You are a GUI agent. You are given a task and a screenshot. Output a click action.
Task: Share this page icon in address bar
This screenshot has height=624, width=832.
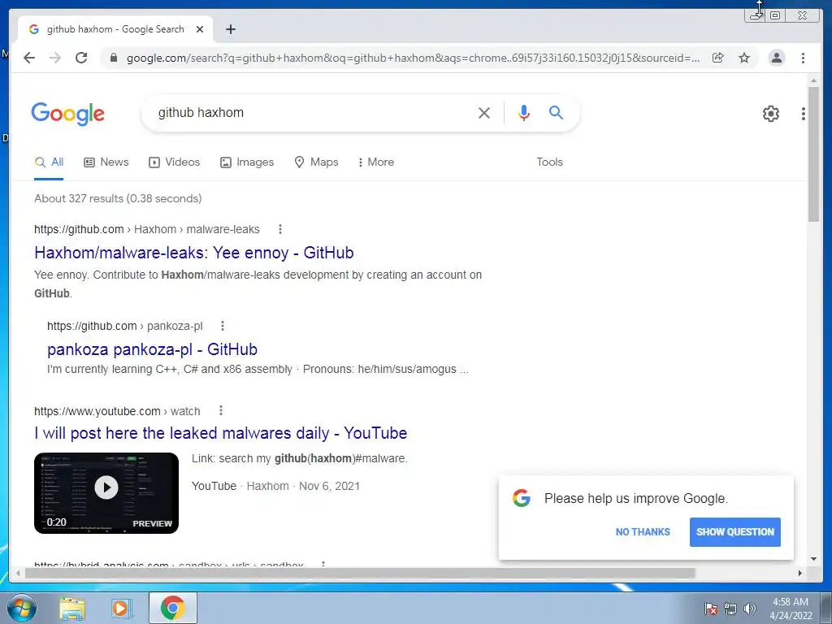click(x=718, y=58)
